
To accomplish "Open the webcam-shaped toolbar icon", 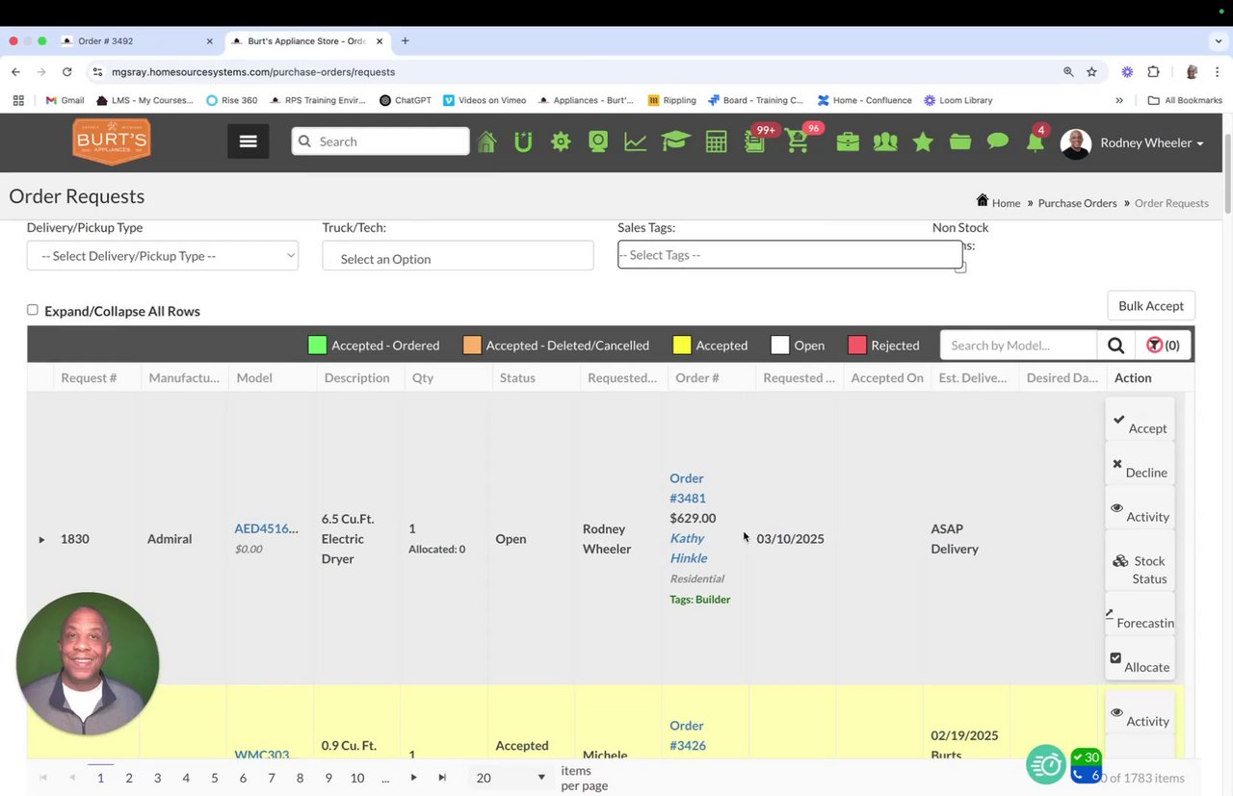I will [x=598, y=142].
